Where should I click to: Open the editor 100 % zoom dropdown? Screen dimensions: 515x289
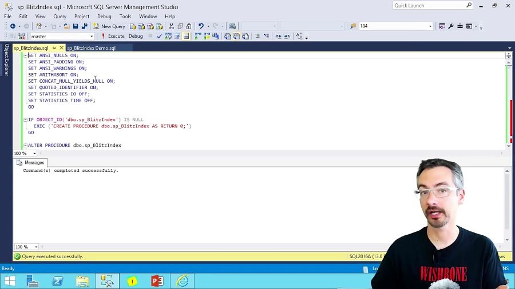click(34, 153)
